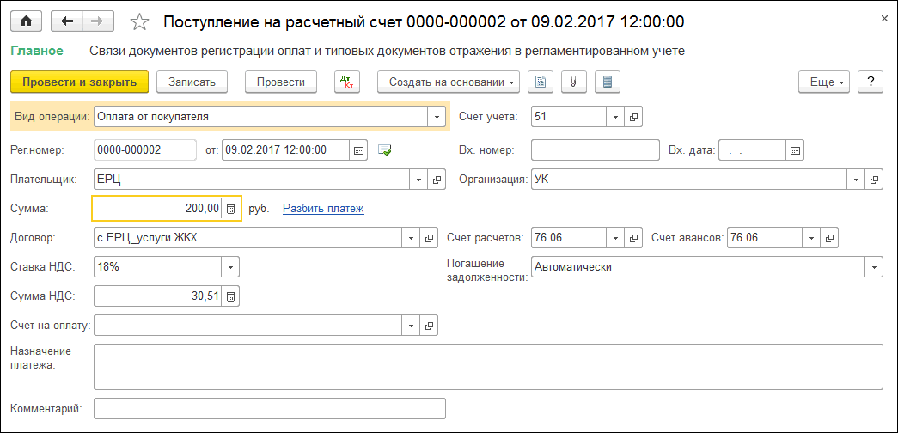The height and width of the screenshot is (433, 898).
Task: Open the calendar picker next to document date
Action: (x=359, y=150)
